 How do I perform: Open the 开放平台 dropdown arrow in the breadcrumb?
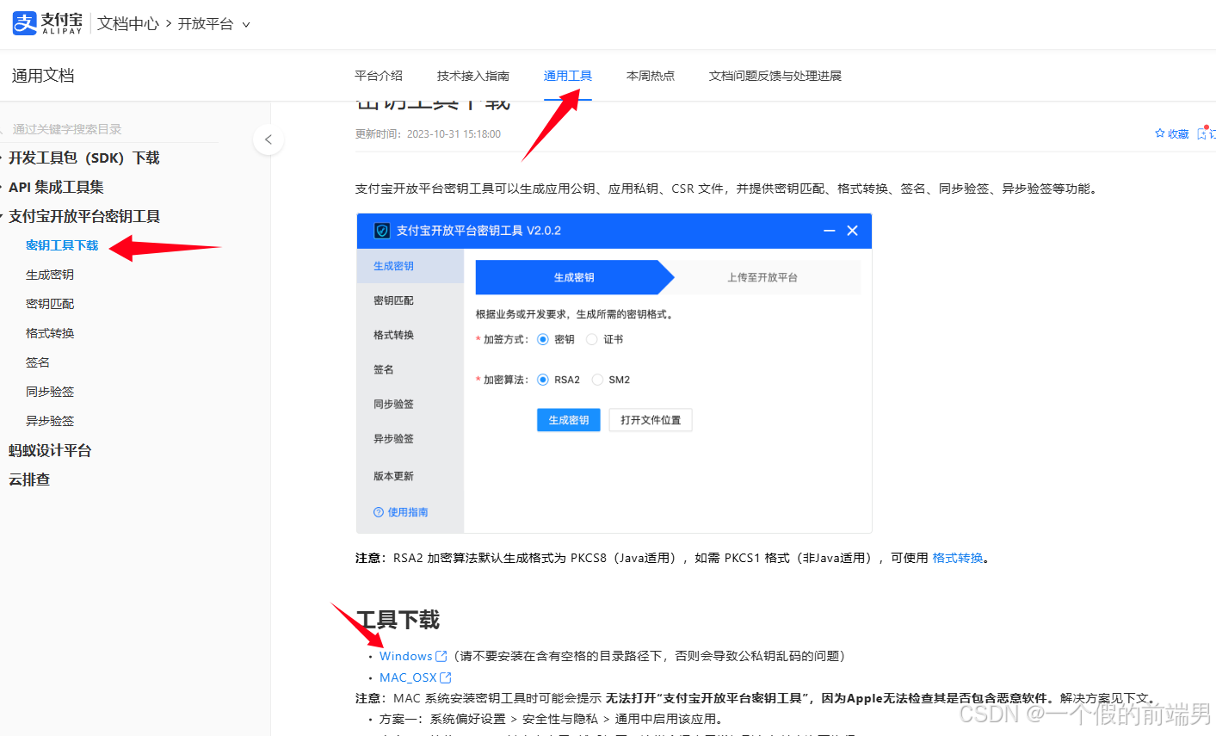[246, 25]
